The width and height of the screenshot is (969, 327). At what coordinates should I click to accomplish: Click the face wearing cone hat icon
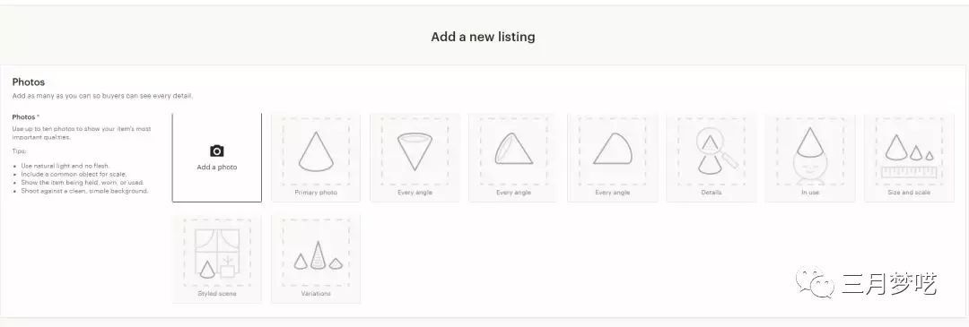[x=810, y=156]
